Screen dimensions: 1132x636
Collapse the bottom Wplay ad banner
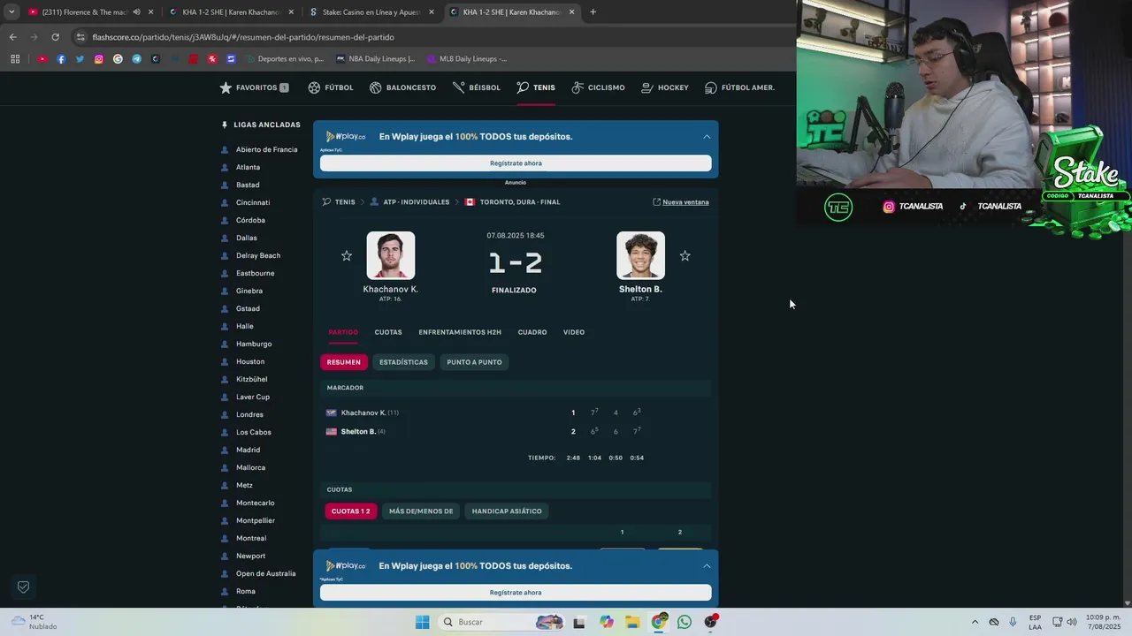707,566
